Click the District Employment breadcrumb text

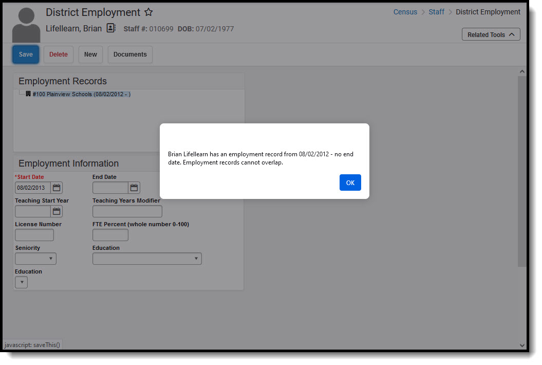click(x=488, y=12)
